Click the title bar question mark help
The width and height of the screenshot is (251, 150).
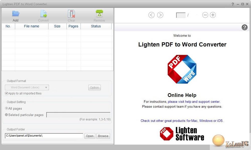pyautogui.click(x=233, y=4)
